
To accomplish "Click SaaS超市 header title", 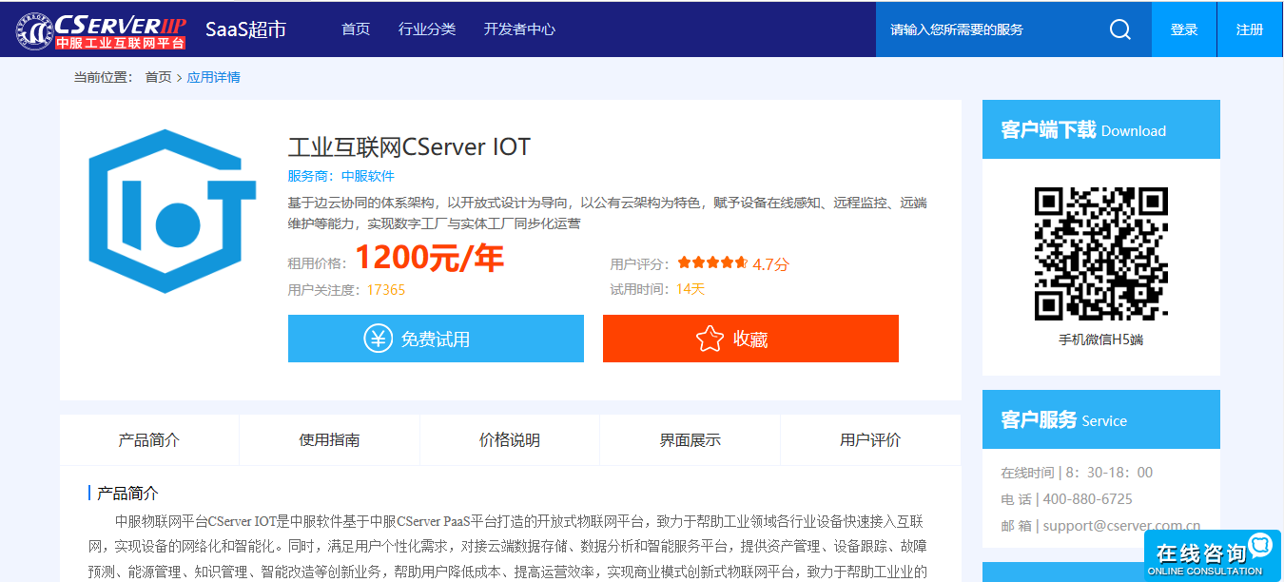I will [245, 29].
